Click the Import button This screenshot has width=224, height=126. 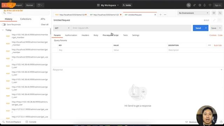coord(19,5)
